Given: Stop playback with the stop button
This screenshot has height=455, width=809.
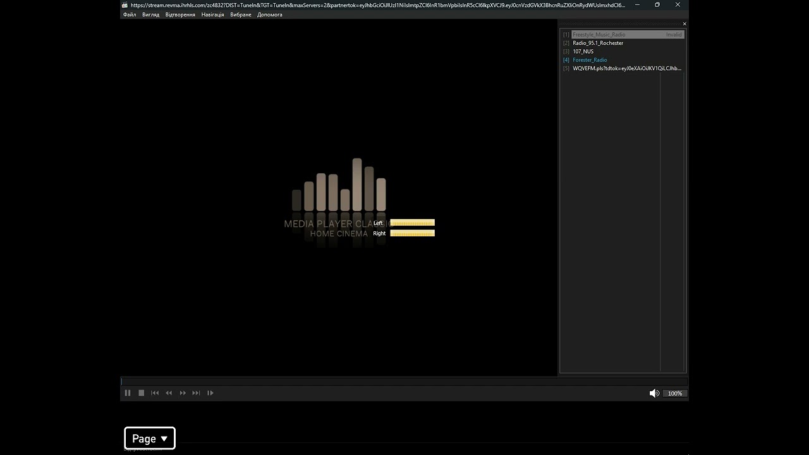Looking at the screenshot, I should pyautogui.click(x=142, y=393).
